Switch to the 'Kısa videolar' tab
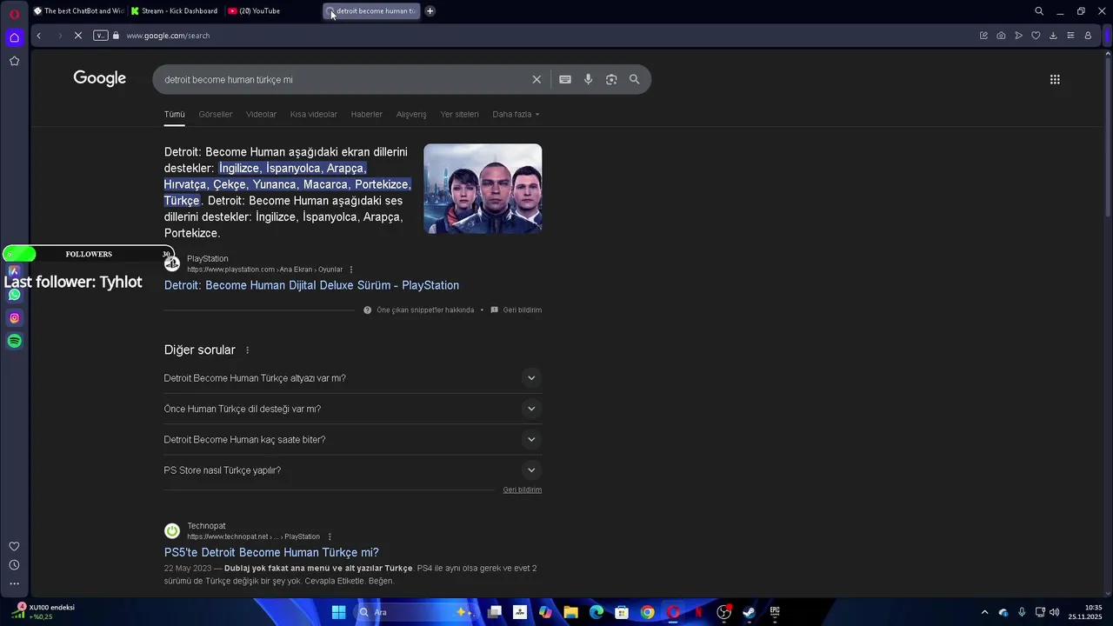Image resolution: width=1113 pixels, height=626 pixels. pos(314,114)
